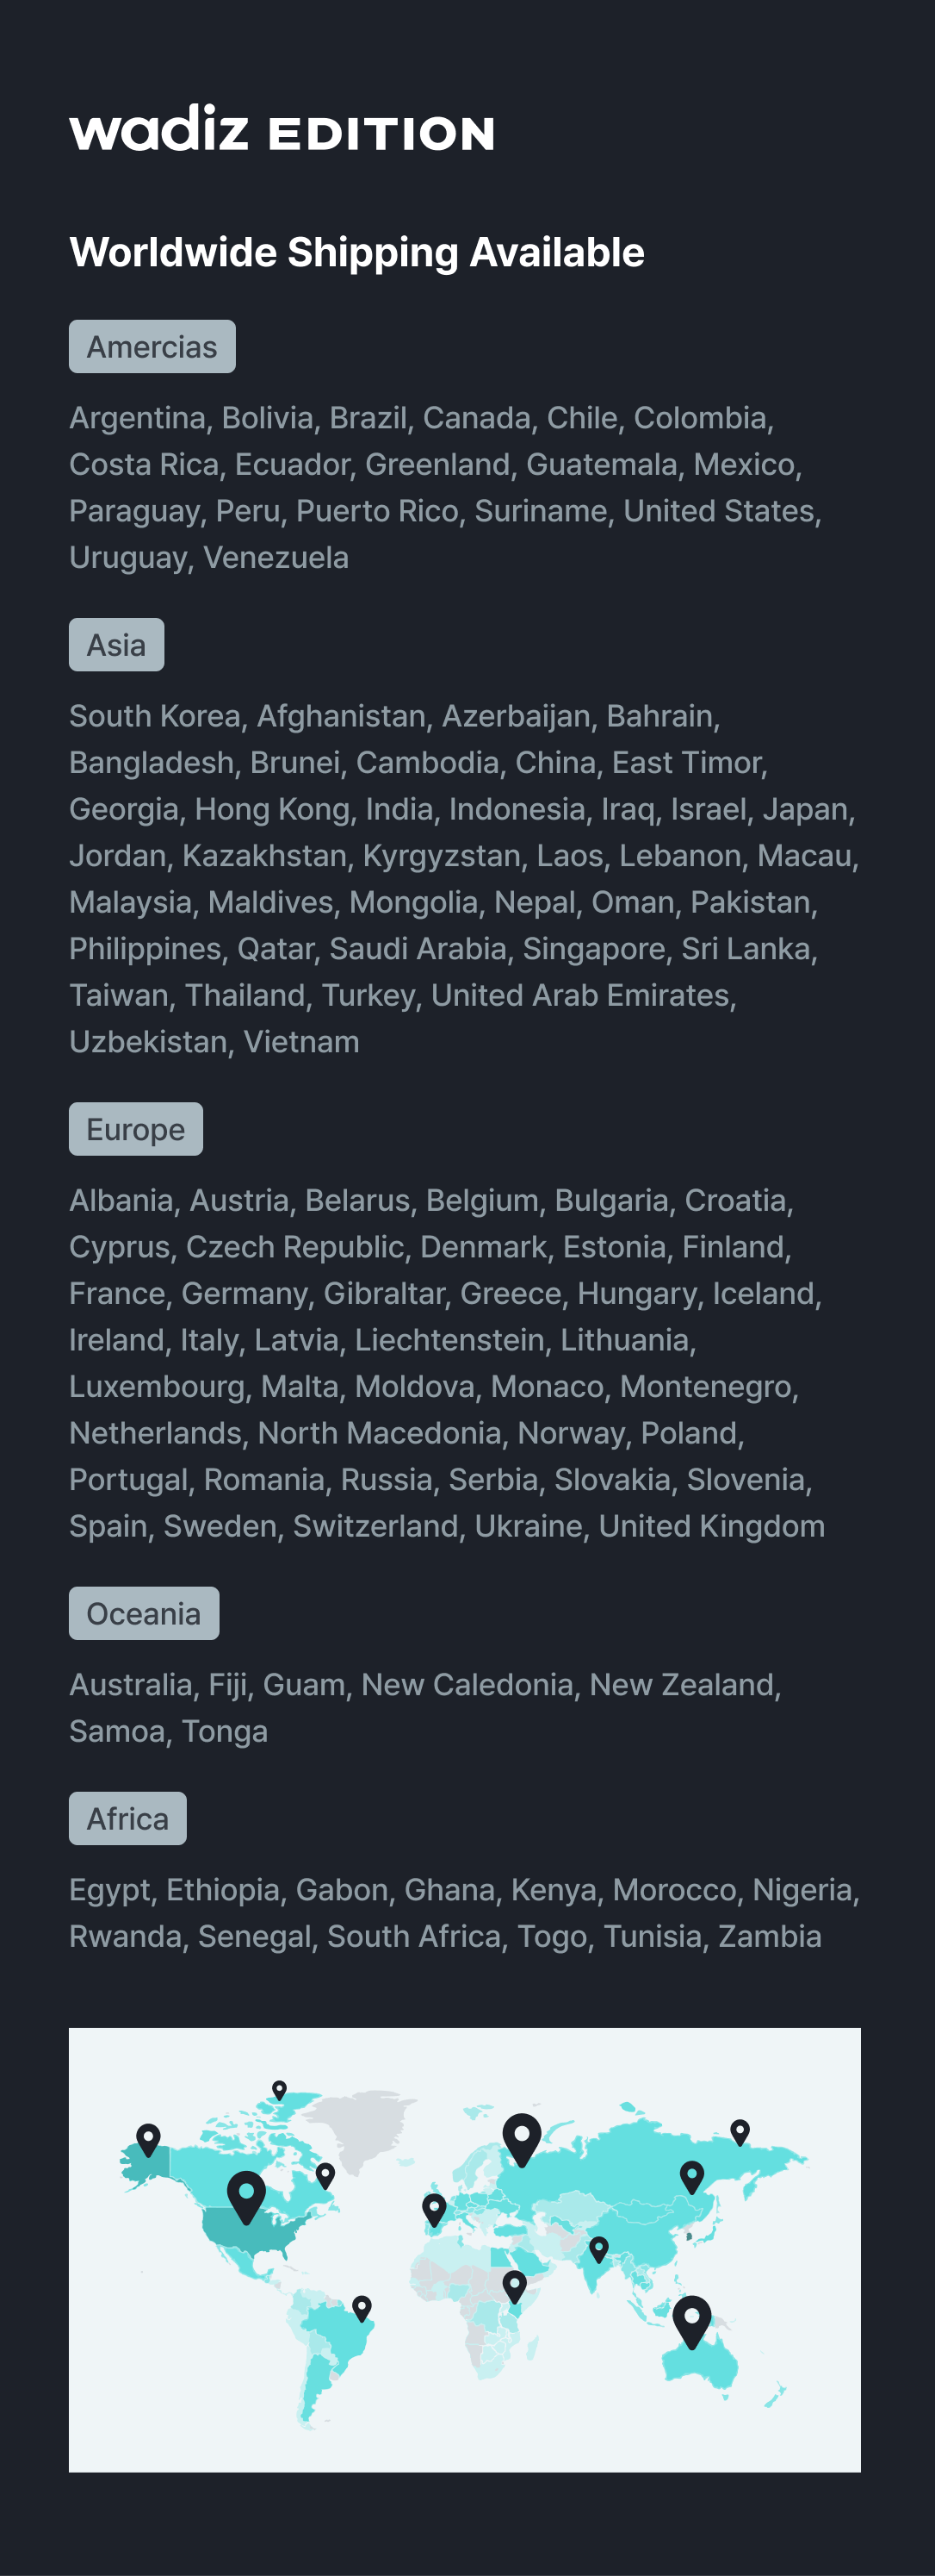
Task: Click the large pin over western Russia
Action: (522, 2138)
